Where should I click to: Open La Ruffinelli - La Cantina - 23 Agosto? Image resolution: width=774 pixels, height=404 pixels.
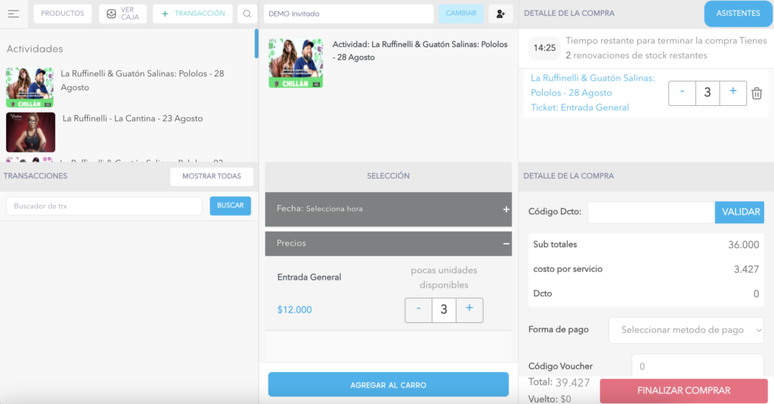point(133,119)
